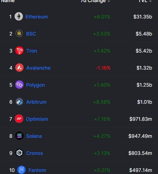Open the Solana chain link
Viewport: 158px width, 174px height.
[34, 136]
